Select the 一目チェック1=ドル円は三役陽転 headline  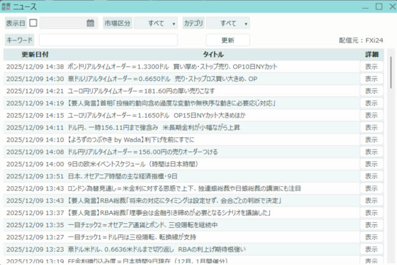tap(132, 237)
